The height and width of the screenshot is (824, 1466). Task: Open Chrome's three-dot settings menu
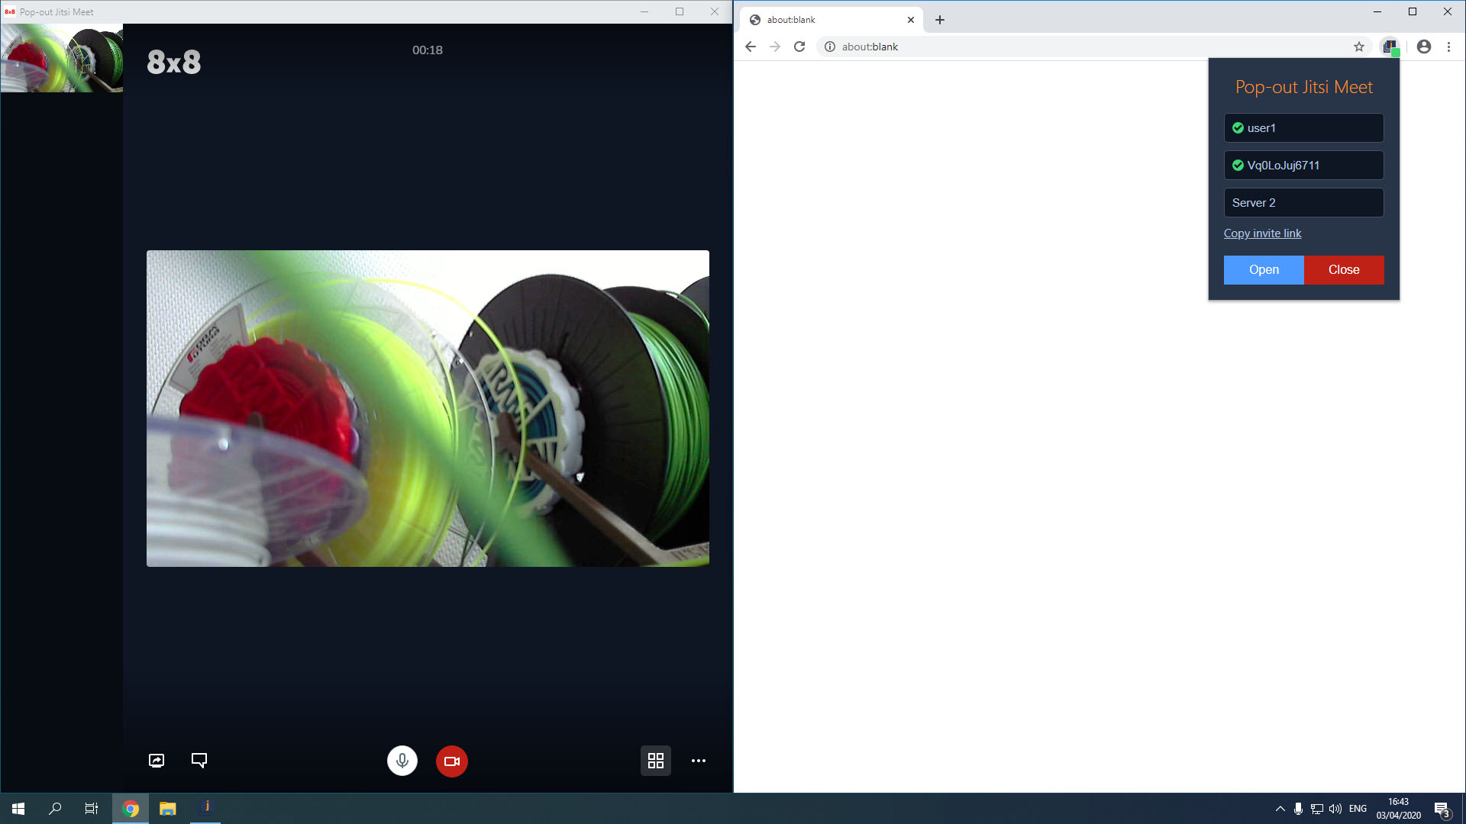(1448, 47)
